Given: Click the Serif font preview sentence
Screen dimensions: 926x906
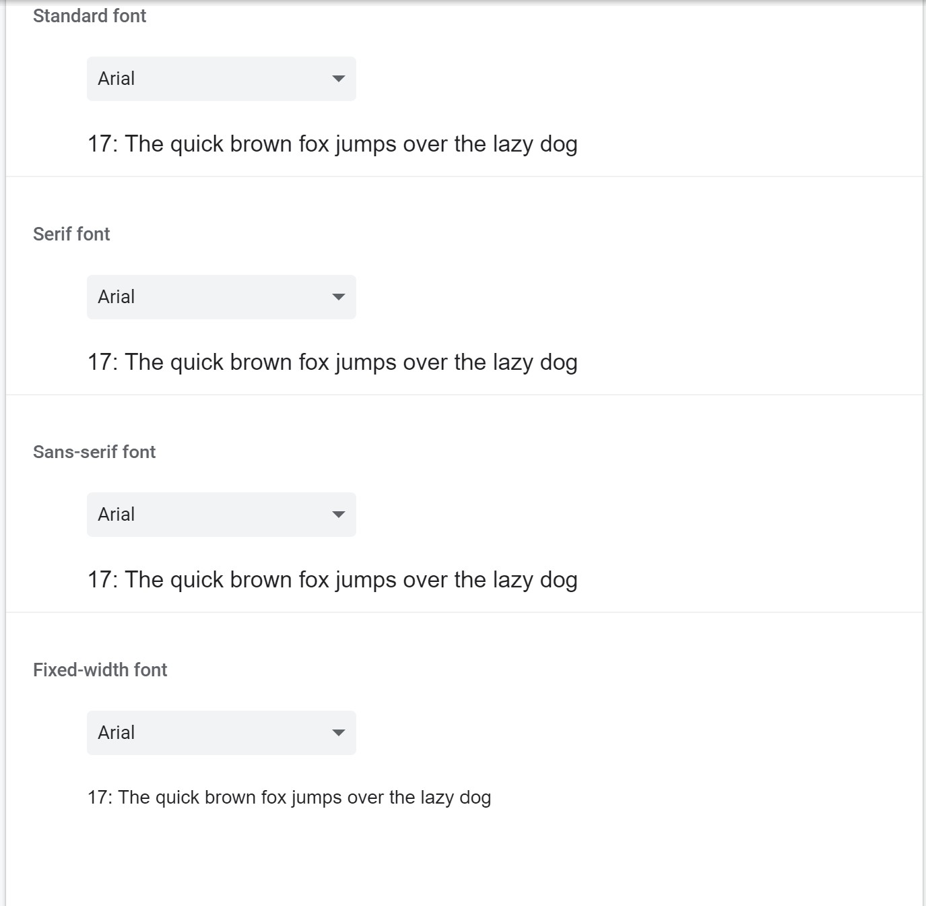Looking at the screenshot, I should click(x=332, y=362).
